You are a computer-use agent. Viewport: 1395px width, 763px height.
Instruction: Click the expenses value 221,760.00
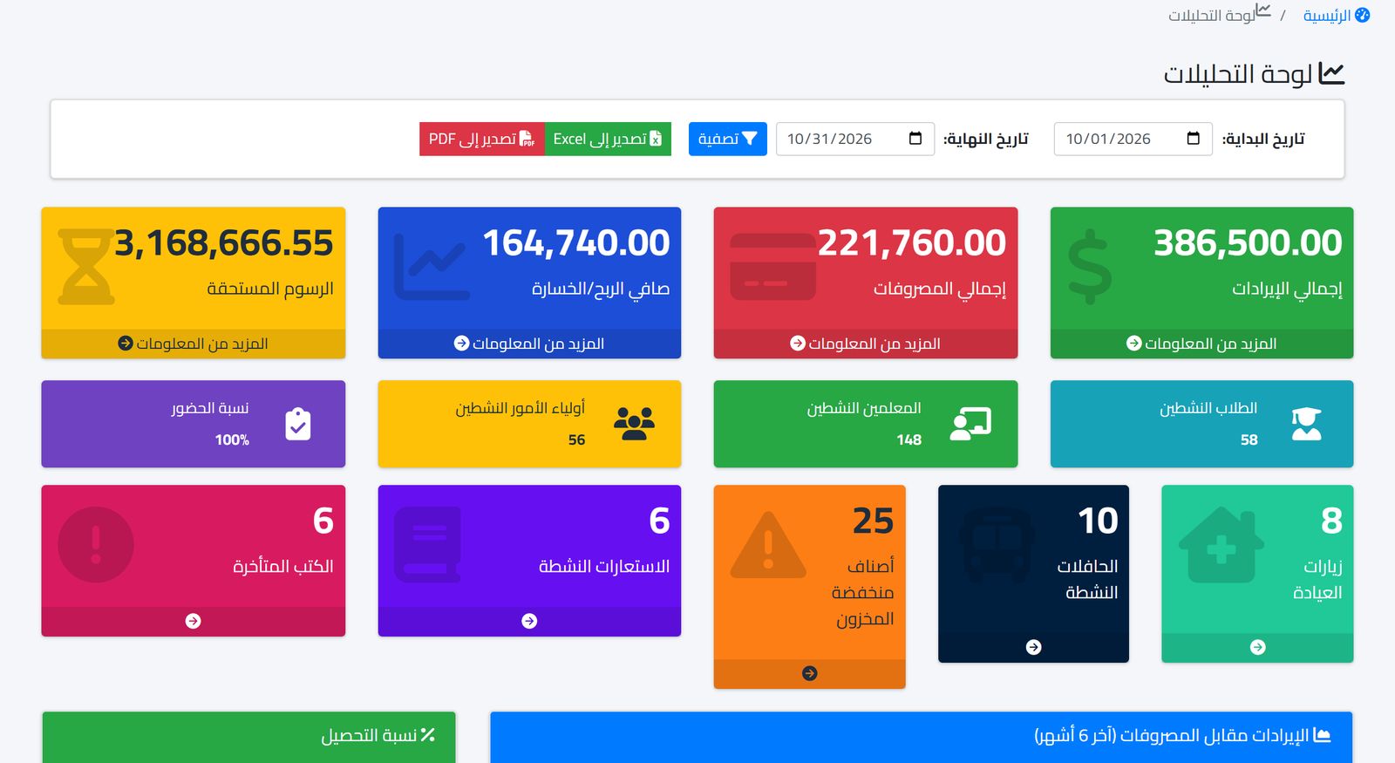click(x=912, y=243)
